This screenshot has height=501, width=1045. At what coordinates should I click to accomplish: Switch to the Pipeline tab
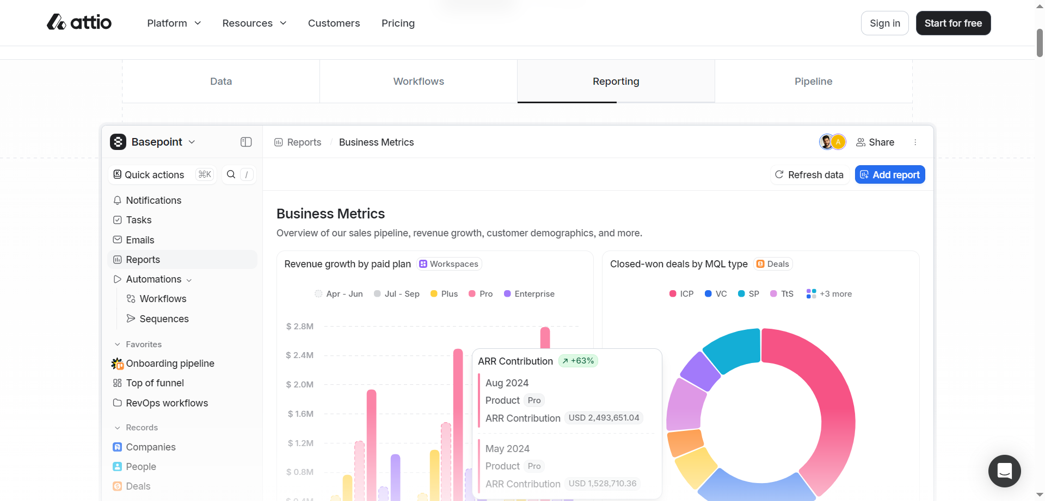coord(814,81)
